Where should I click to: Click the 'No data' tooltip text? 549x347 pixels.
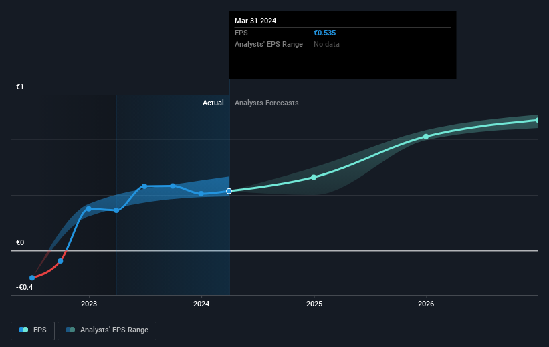pyautogui.click(x=326, y=45)
